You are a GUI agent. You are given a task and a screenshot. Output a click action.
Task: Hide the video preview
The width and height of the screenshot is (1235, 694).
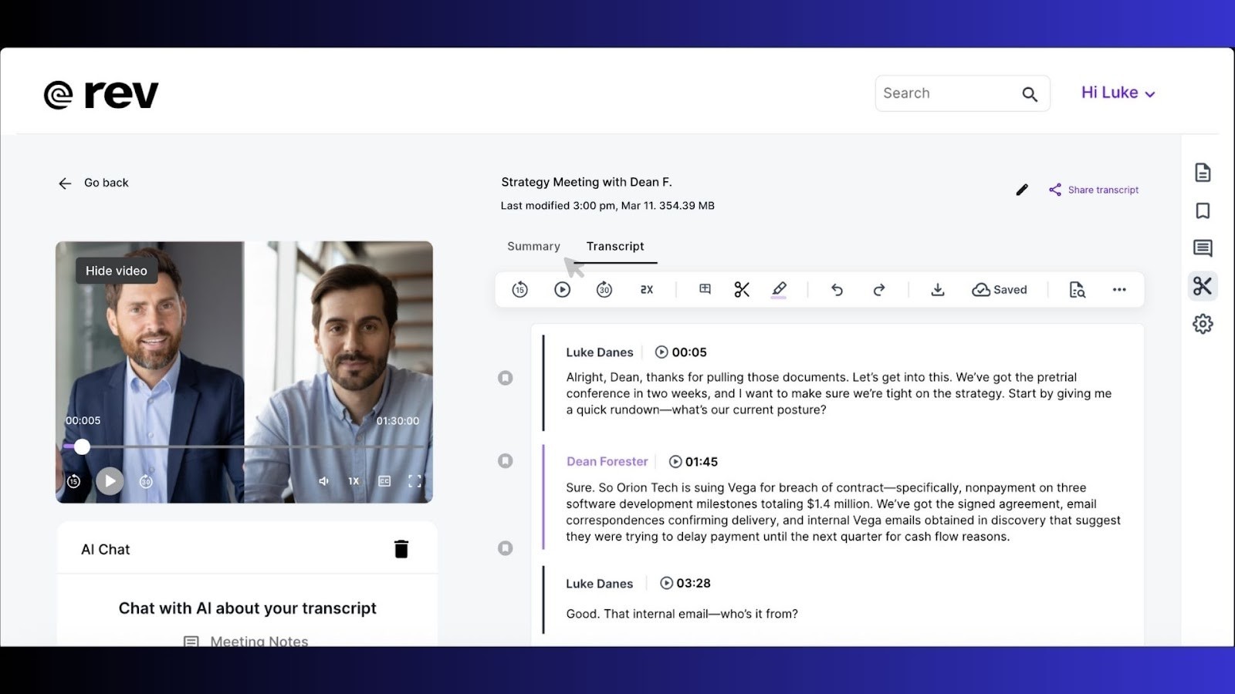pyautogui.click(x=116, y=271)
